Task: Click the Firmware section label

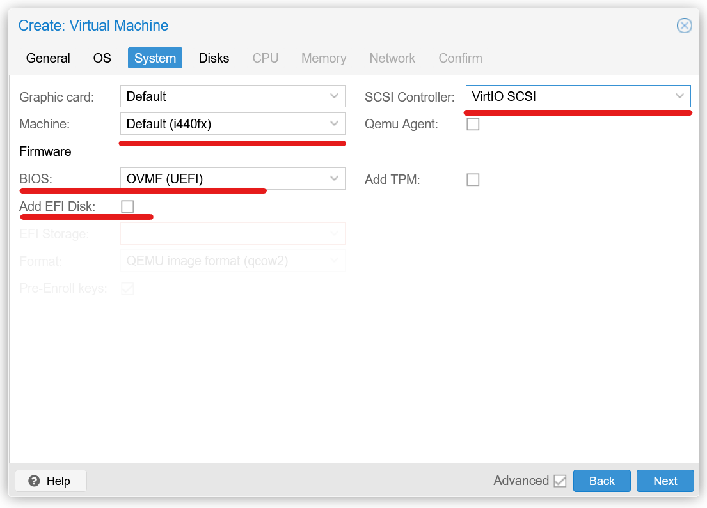Action: [45, 151]
